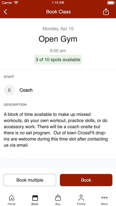The width and height of the screenshot is (116, 206).
Task: Tap the Book Class header title
Action: point(59,12)
